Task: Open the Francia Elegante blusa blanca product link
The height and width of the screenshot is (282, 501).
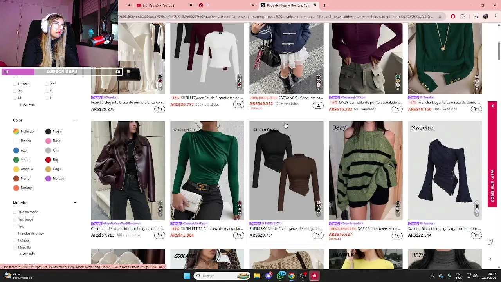Action: 128,103
